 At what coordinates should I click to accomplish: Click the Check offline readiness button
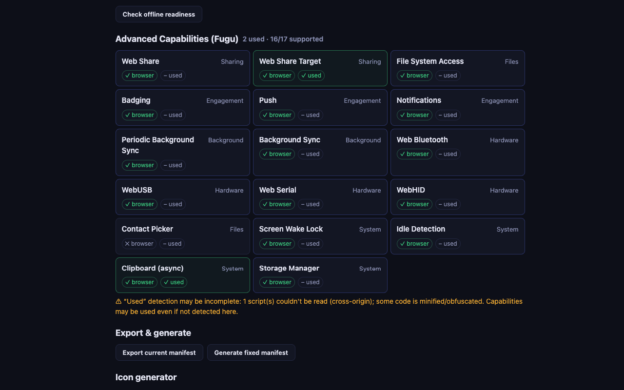point(159,14)
